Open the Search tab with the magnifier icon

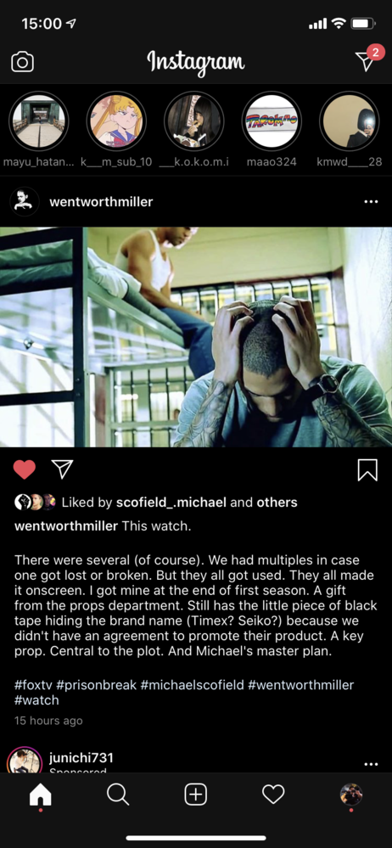coord(118,795)
